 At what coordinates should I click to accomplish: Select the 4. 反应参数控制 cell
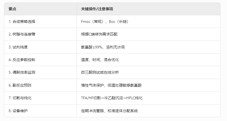(x=40, y=60)
